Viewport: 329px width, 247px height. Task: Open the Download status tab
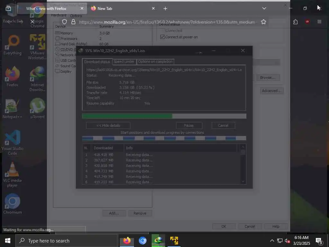97,62
